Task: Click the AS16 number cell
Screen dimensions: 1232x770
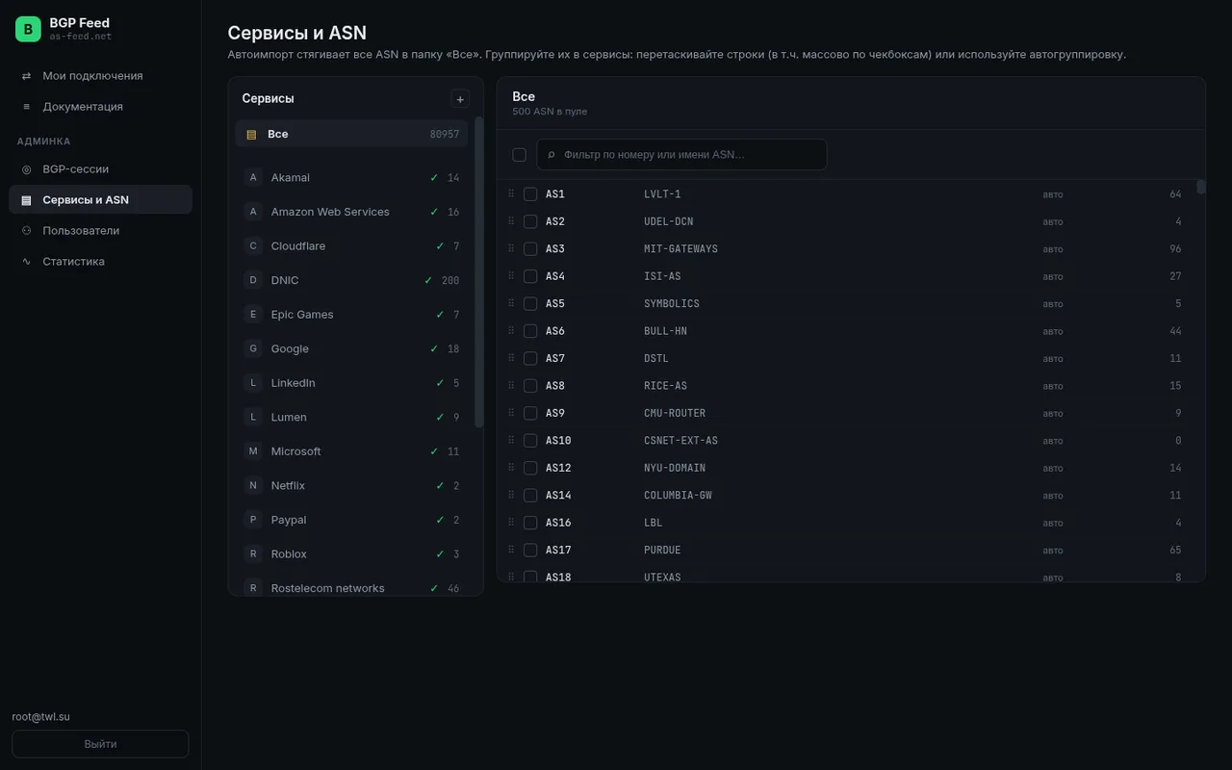Action: point(558,523)
